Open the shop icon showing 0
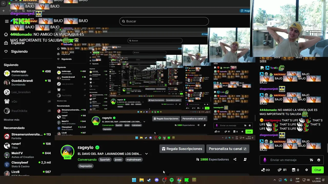The image size is (328, 184). coord(295,170)
